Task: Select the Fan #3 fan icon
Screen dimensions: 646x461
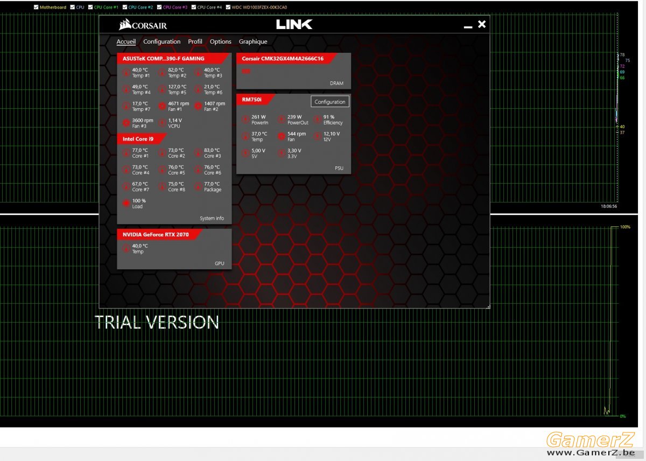Action: point(127,123)
